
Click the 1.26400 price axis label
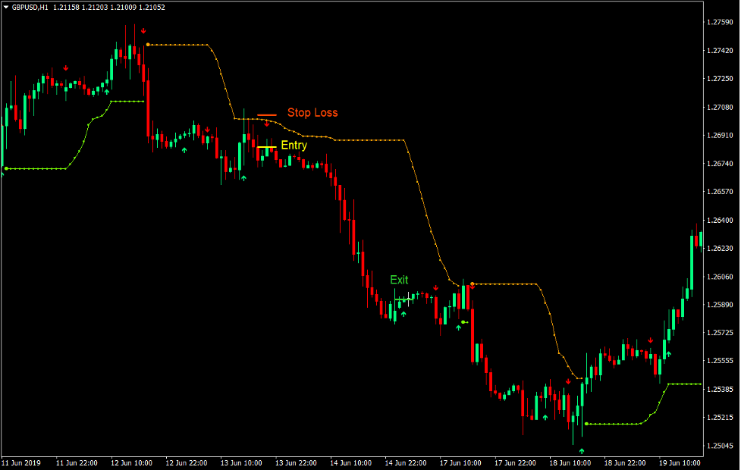pos(718,220)
